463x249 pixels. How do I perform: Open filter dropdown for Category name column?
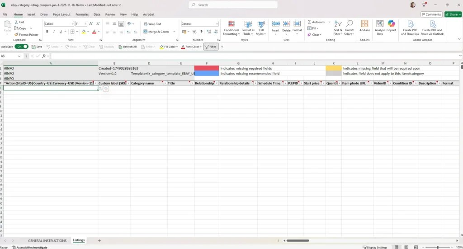[165, 83]
